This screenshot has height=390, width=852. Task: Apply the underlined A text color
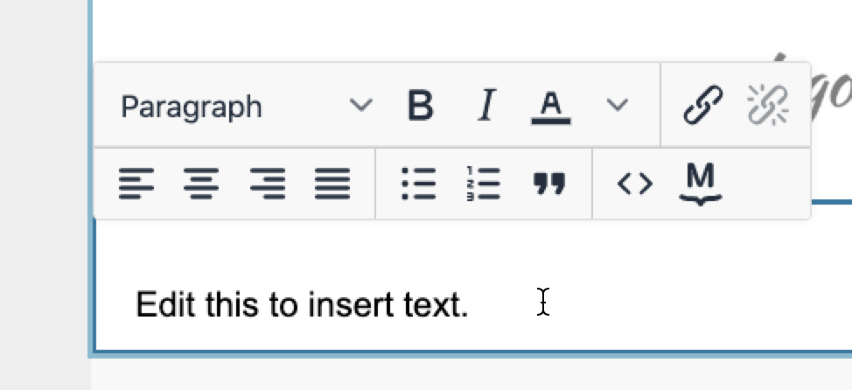[x=550, y=107]
